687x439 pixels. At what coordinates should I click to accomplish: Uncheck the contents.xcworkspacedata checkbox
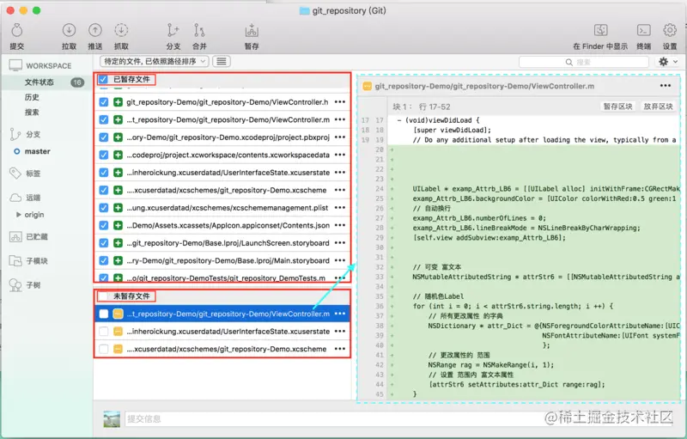(x=103, y=155)
